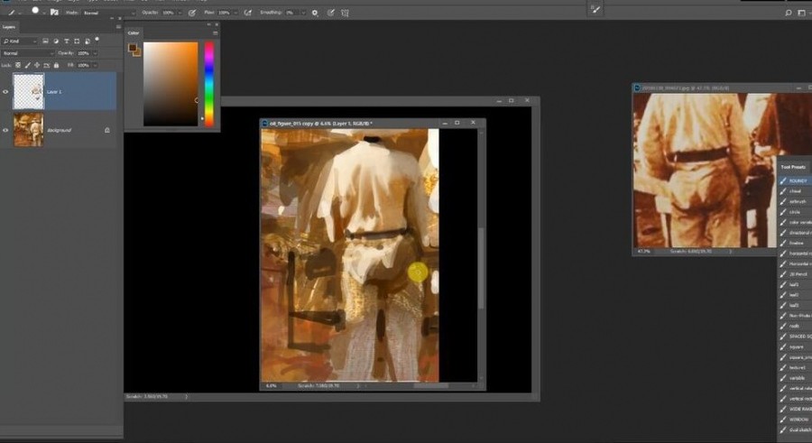The image size is (812, 443).
Task: Open the brush Mode dropdown
Action: tap(108, 13)
